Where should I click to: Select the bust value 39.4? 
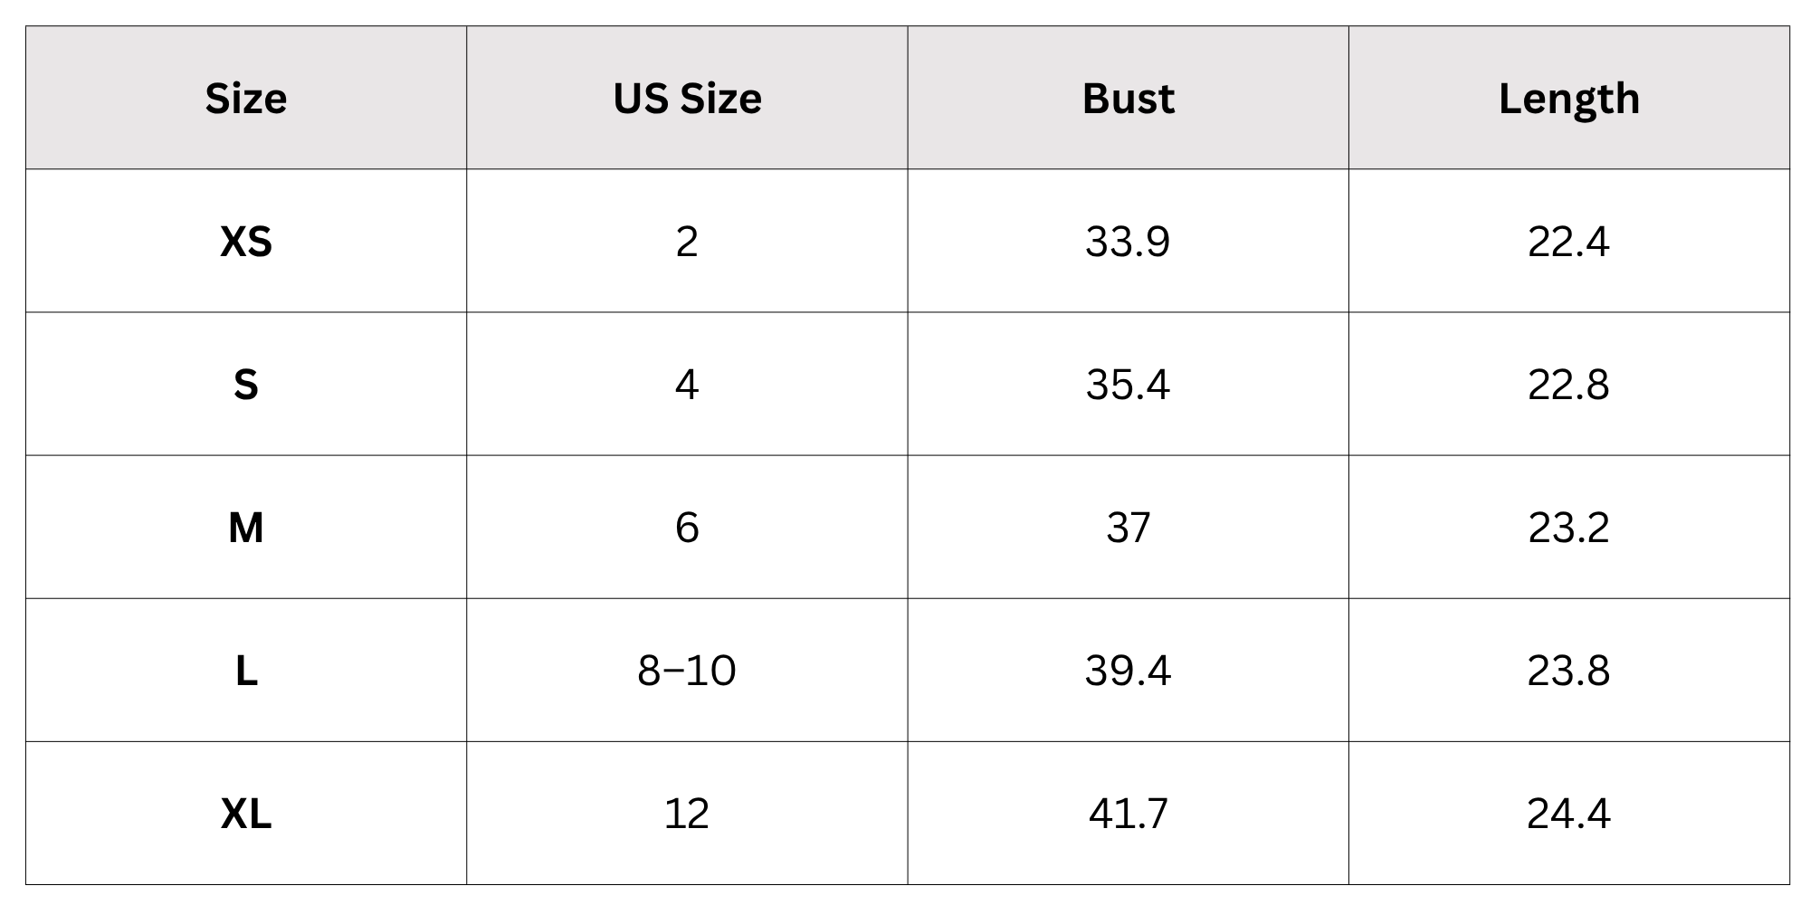(1128, 671)
